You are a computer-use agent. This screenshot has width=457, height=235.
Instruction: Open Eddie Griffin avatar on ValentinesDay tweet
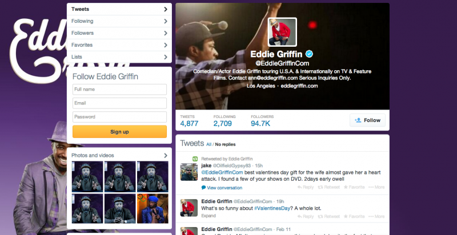[189, 208]
